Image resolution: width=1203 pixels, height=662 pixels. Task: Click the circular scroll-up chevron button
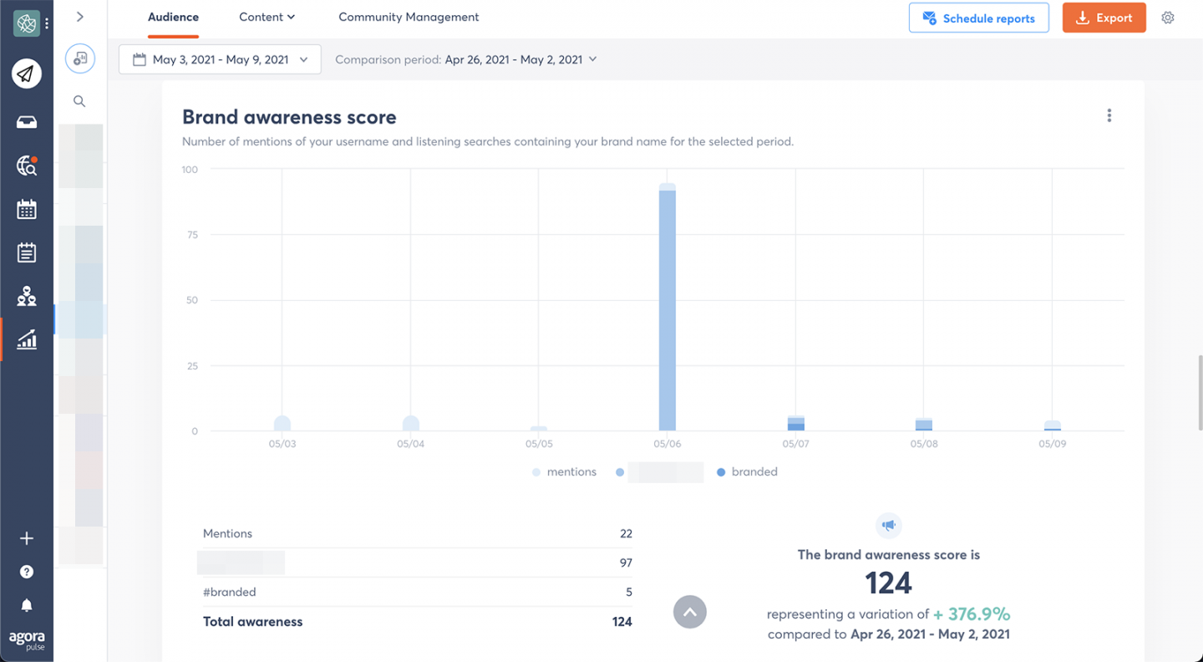690,612
